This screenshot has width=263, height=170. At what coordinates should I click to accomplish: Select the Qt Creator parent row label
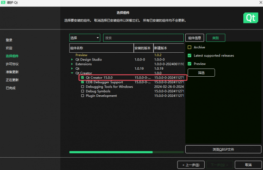(84, 73)
